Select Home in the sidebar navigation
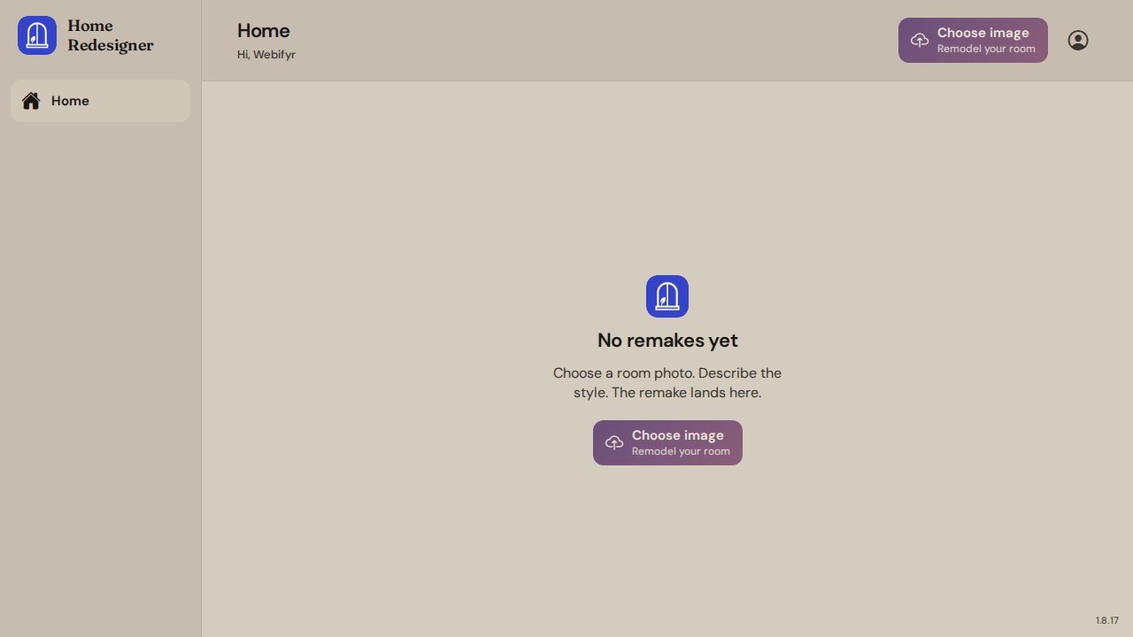 100,101
